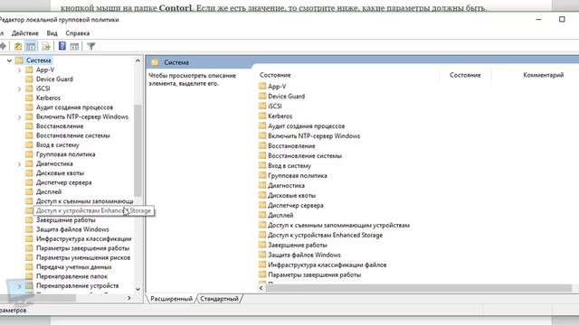Screen dimensions: 579x325
Task: Collapse the Система tree node
Action: click(10, 60)
